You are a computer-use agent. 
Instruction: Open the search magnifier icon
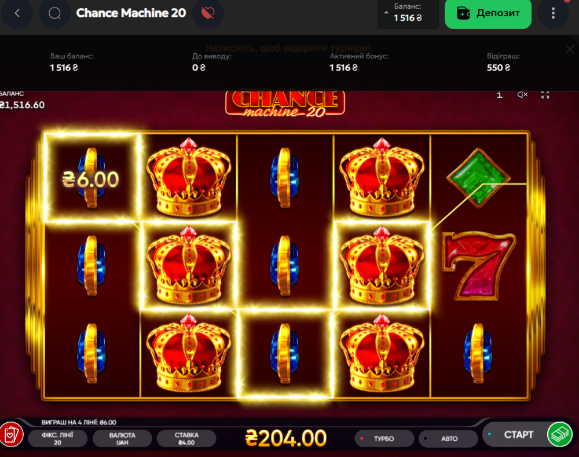[x=54, y=13]
